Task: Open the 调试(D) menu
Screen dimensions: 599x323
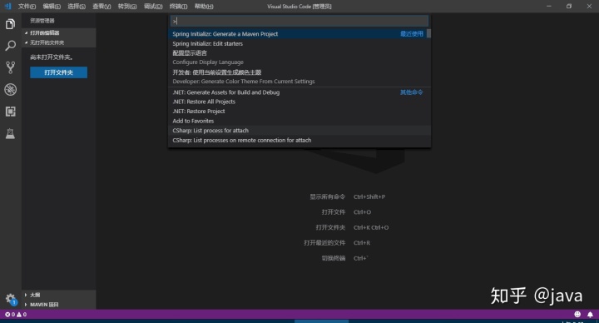Action: 153,6
